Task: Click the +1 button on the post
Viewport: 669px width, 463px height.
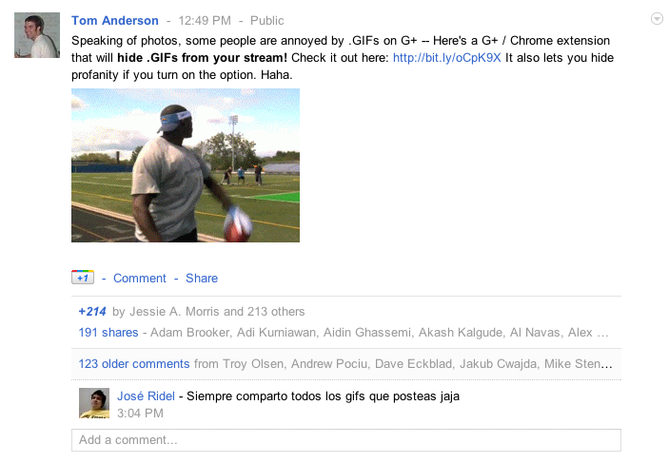Action: pyautogui.click(x=83, y=277)
